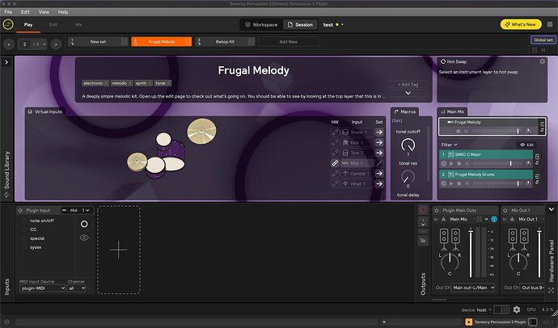This screenshot has height=328, width=558.
Task: Expand the Sound Library side panel arrow
Action: coord(6,62)
